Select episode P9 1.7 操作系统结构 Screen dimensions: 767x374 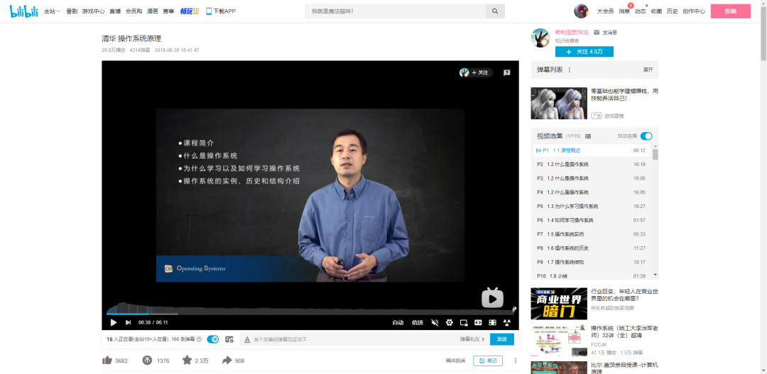point(592,262)
